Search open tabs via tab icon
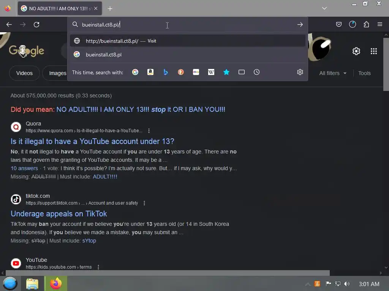 click(241, 72)
